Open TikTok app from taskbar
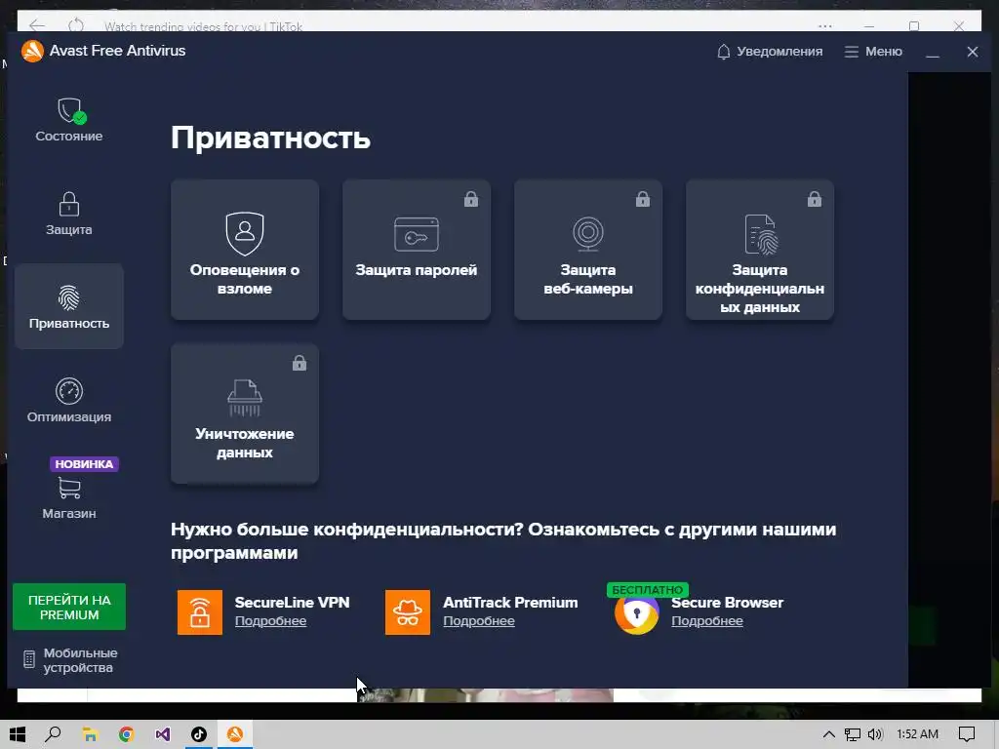Screen dimensions: 999x749 pos(199,734)
